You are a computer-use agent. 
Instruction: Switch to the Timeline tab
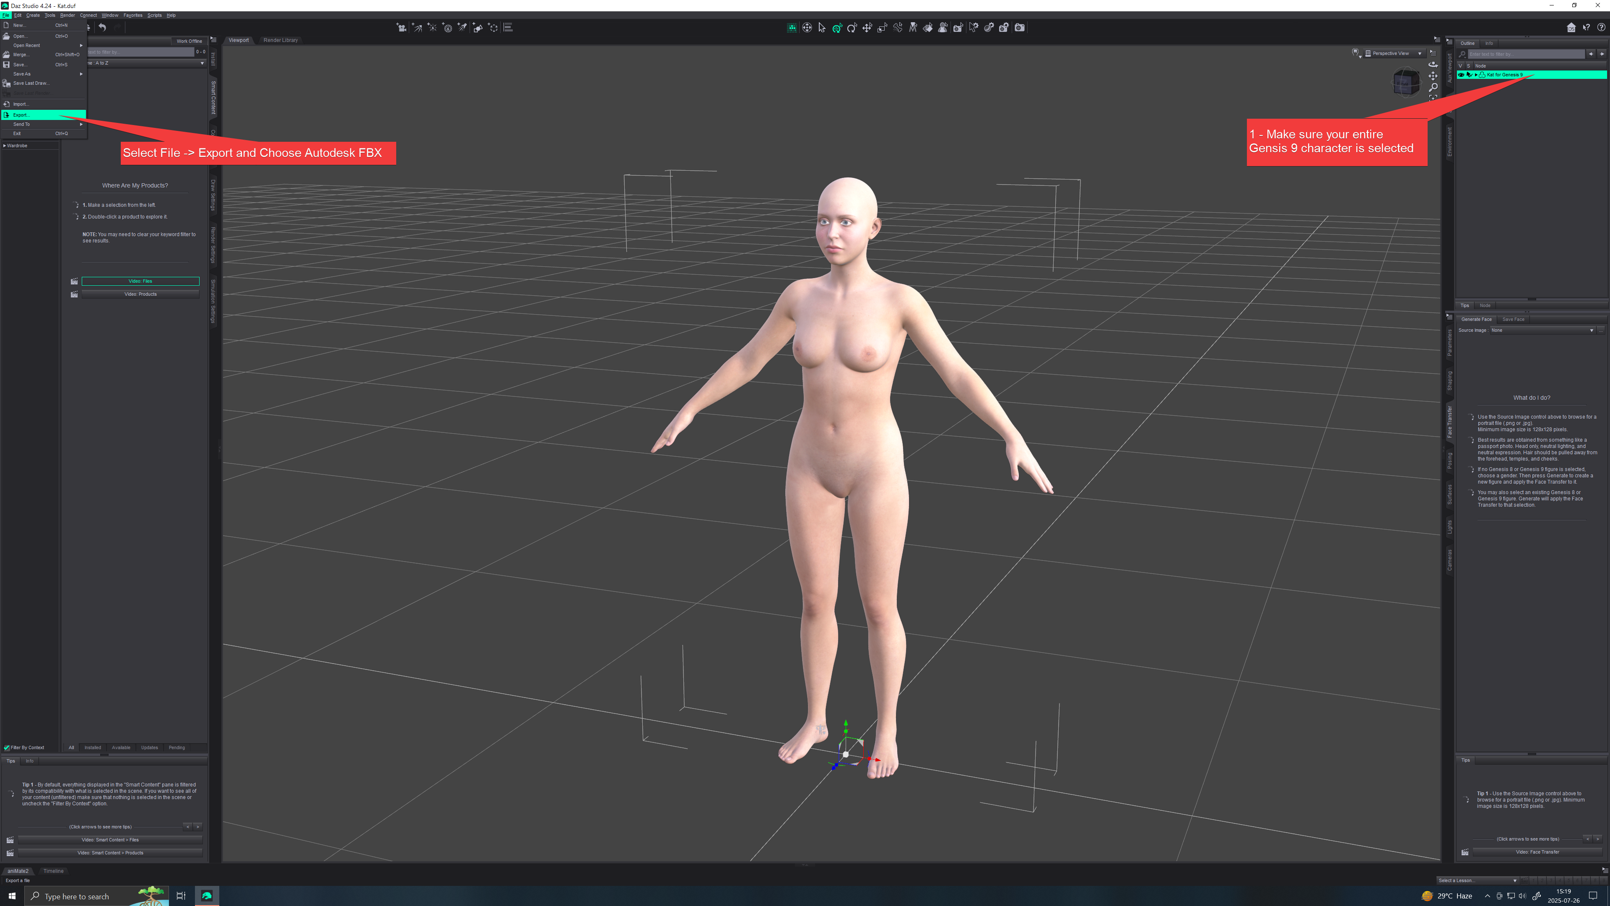[x=53, y=871]
